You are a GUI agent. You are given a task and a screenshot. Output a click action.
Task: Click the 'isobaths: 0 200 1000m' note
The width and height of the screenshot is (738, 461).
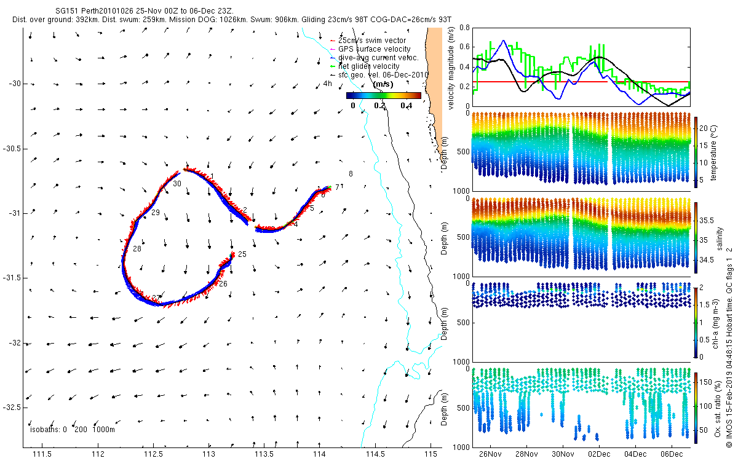click(x=73, y=430)
